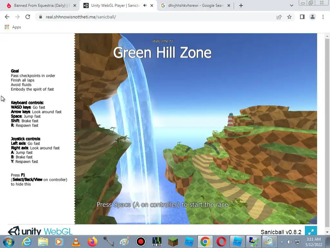330x248 pixels.
Task: Open the network icon in system tray
Action: (x=297, y=242)
